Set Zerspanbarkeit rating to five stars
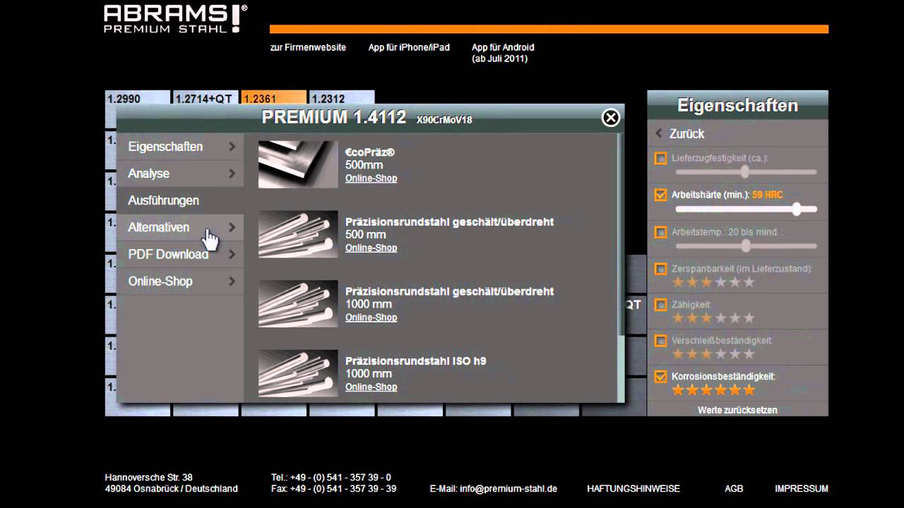Screen dimensions: 904x508 tap(734, 282)
